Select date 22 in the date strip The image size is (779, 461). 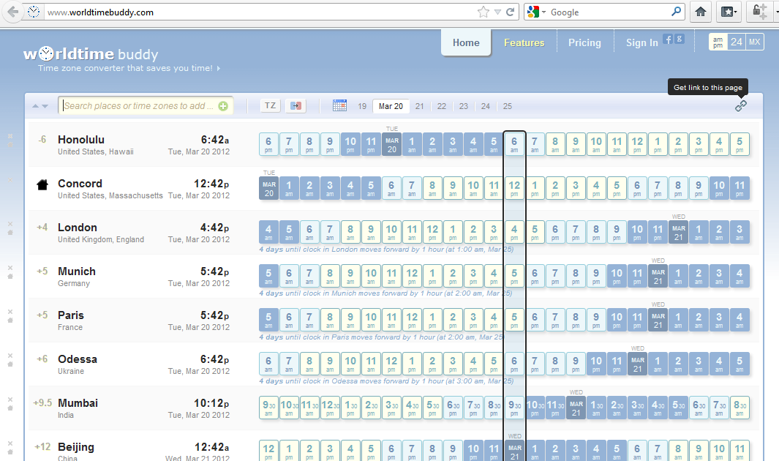[442, 106]
